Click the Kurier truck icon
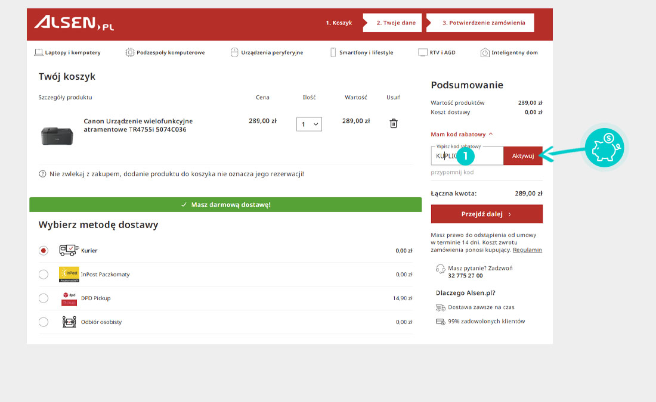The height and width of the screenshot is (402, 656). pyautogui.click(x=69, y=250)
